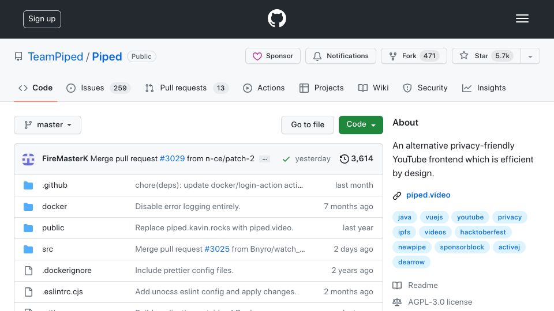Viewport: 554px width, 311px height.
Task: Select the vuejs topic tag
Action: [x=434, y=217]
